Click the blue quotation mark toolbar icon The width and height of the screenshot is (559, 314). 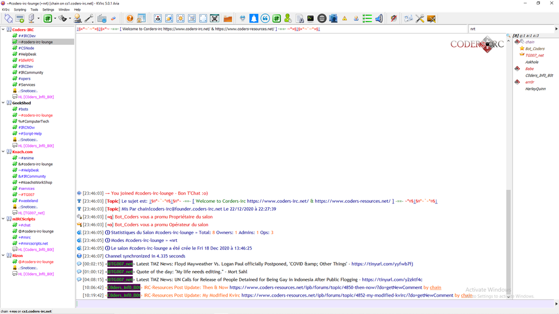point(265,18)
